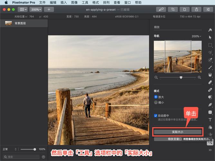Click the Share toolbar button

(x=196, y=9)
